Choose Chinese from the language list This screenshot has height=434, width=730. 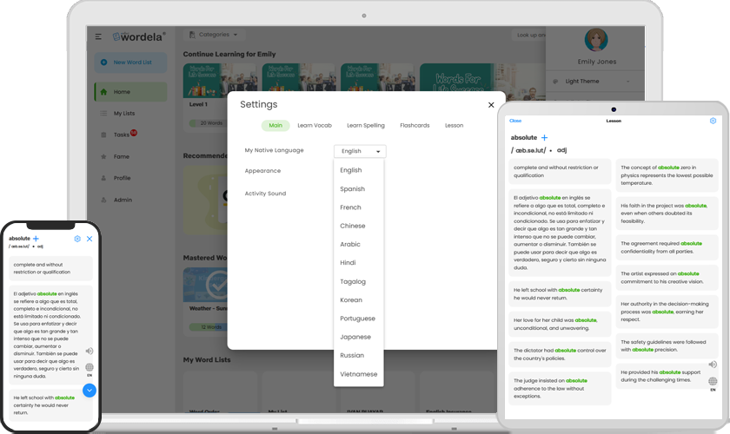point(358,226)
